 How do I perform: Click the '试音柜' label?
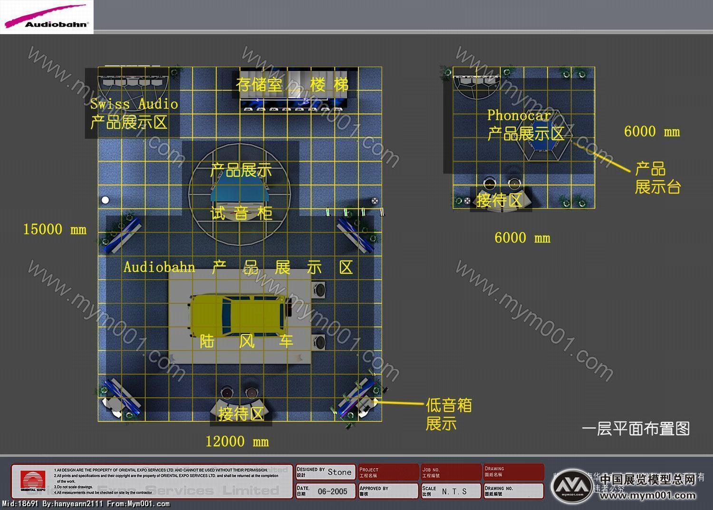point(241,213)
